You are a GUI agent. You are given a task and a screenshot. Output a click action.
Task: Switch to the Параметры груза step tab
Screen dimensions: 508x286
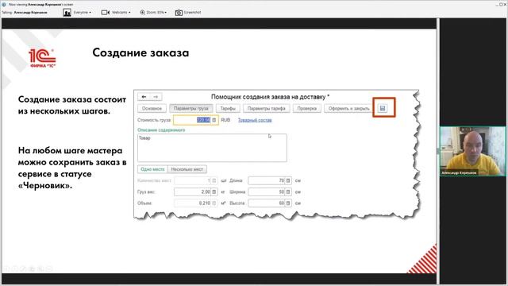coord(190,108)
